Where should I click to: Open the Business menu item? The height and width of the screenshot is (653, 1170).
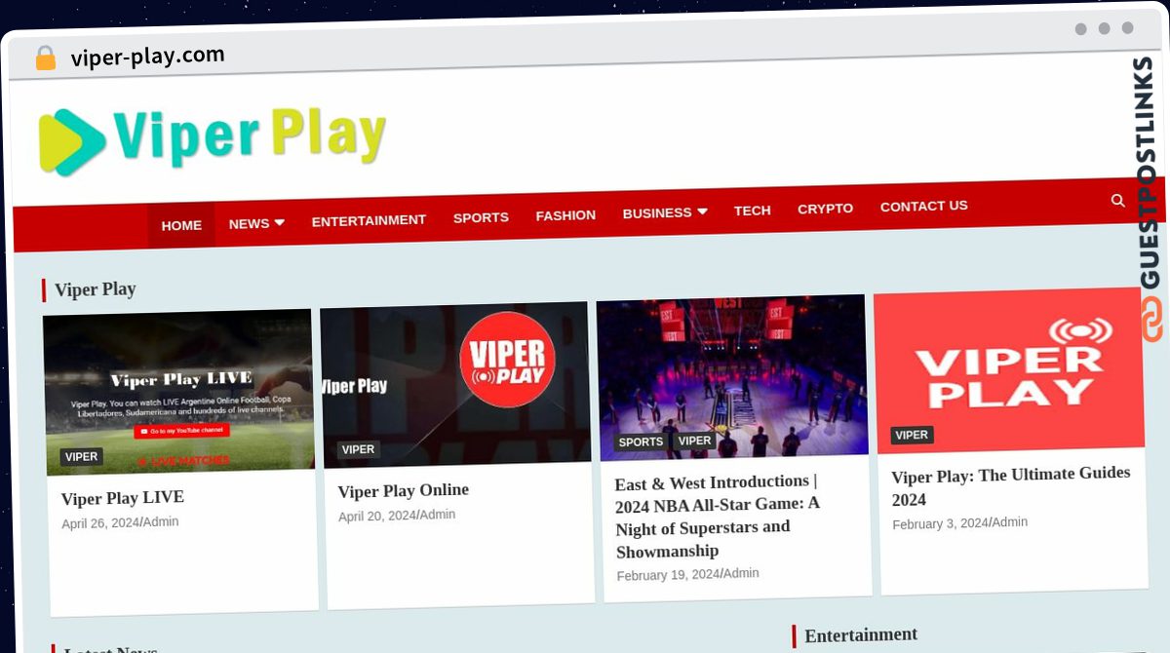click(x=657, y=212)
